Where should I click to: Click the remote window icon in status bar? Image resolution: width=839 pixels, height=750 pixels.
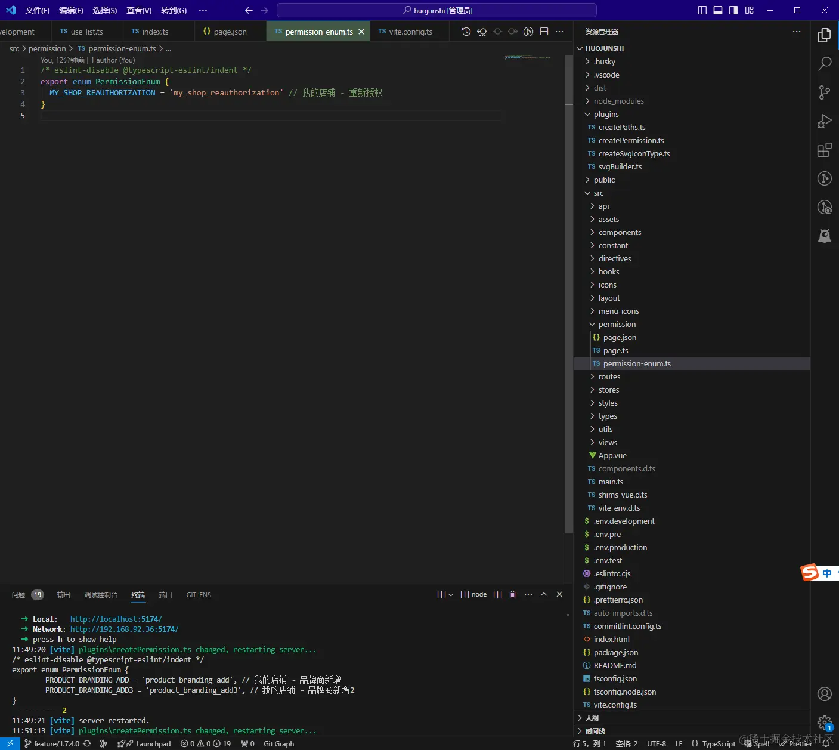pyautogui.click(x=10, y=743)
